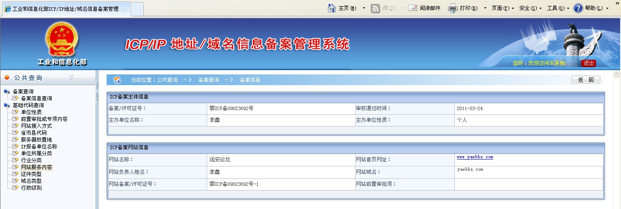
Task: Click the Read Mail envelope icon
Action: [413, 8]
